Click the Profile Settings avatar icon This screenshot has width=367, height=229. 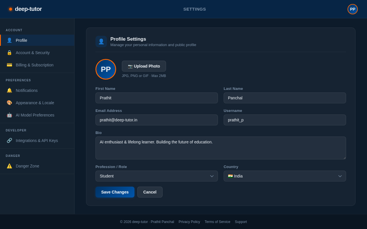point(101,41)
